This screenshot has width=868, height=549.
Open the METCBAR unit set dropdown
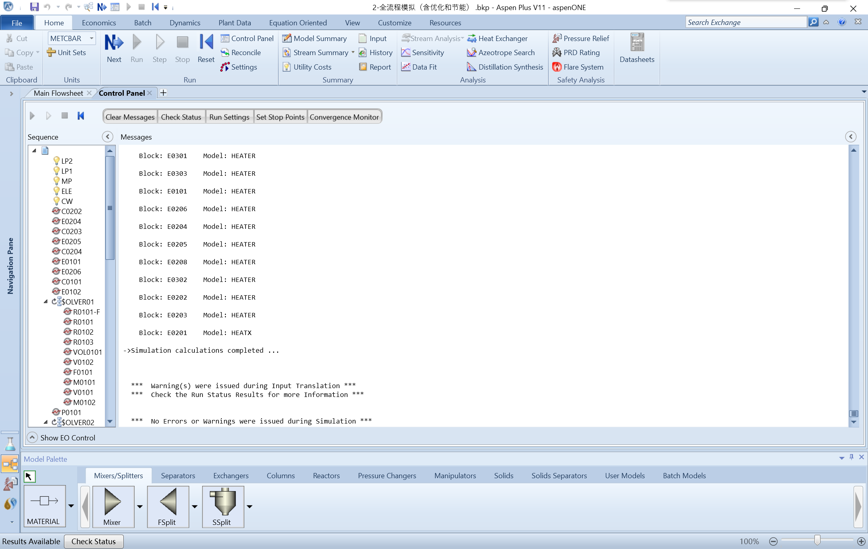[x=92, y=39]
